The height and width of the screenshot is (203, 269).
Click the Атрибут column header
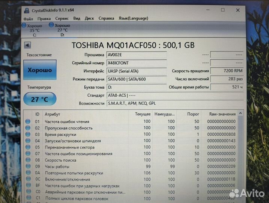[53, 114]
